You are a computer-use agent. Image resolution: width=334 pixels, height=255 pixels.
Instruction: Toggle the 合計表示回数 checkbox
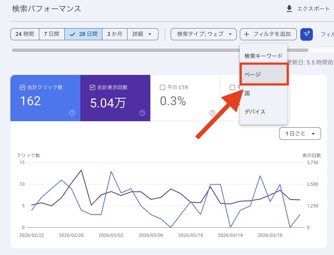tap(92, 87)
